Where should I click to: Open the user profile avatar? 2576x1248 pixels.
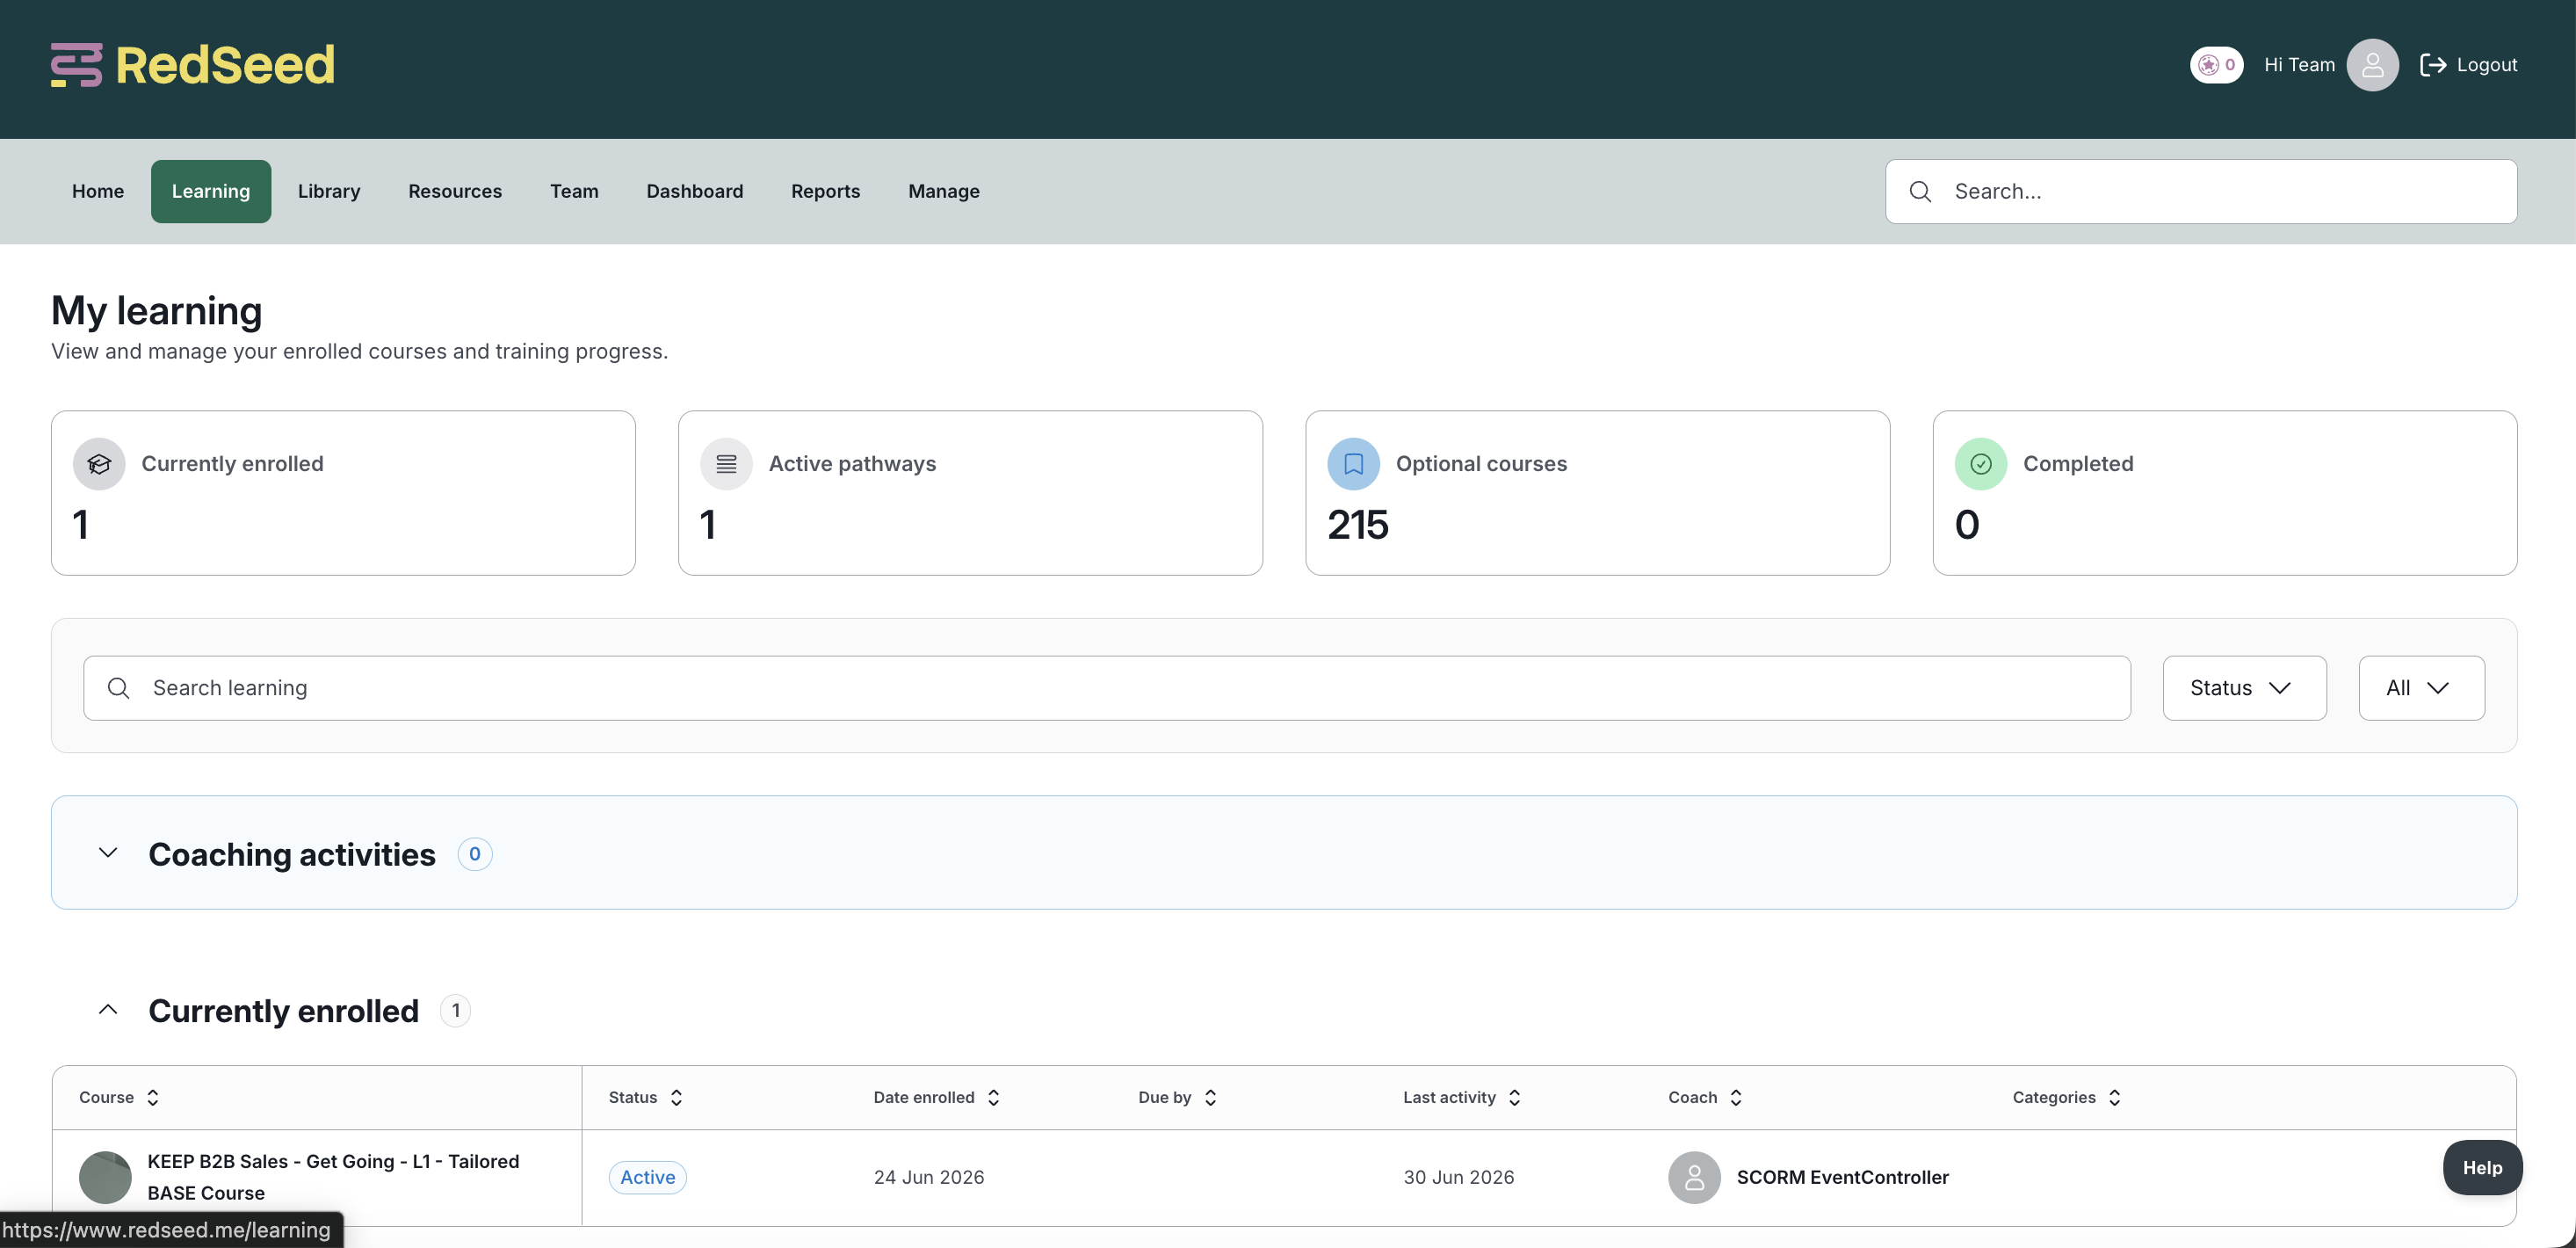[x=2372, y=65]
